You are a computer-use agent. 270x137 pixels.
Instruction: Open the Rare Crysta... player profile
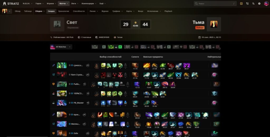[x=77, y=75]
